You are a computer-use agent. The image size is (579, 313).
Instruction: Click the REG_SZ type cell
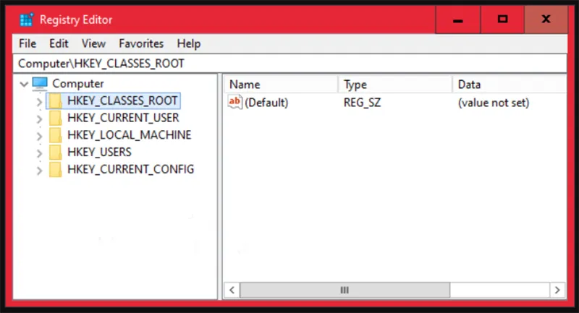[362, 103]
